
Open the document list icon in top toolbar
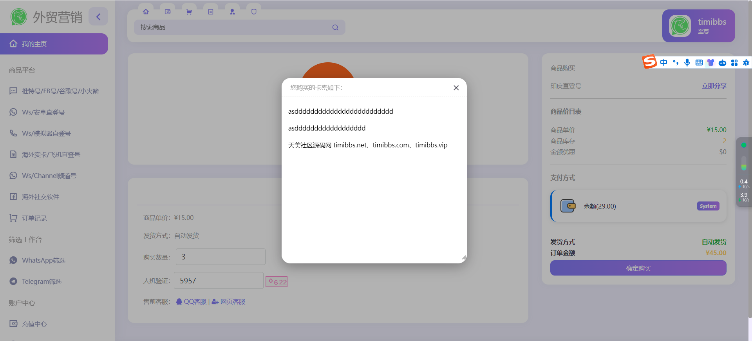(211, 12)
